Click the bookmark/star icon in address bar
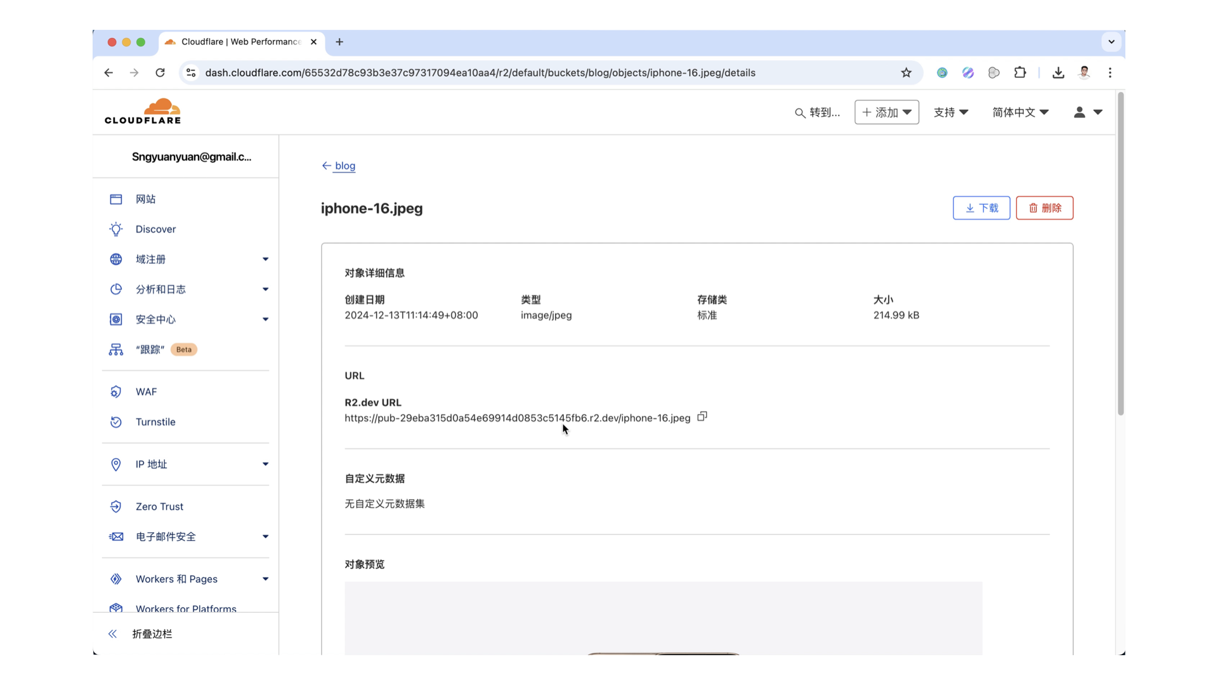Viewport: 1218px width, 685px height. (x=906, y=73)
